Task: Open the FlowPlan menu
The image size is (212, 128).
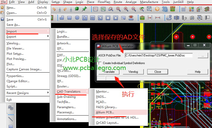Action: pos(104,2)
